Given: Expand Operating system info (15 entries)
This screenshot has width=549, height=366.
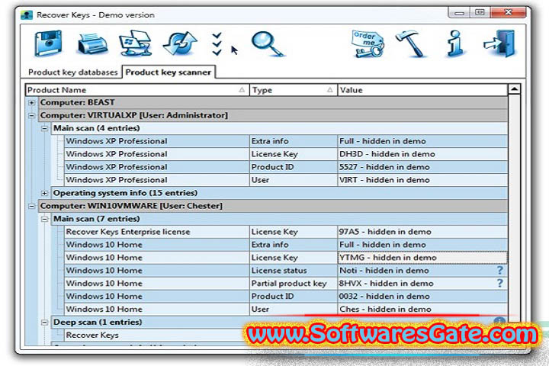Looking at the screenshot, I should (44, 193).
